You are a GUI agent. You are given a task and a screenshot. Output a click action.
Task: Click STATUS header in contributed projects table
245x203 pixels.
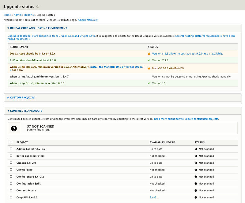pyautogui.click(x=200, y=142)
